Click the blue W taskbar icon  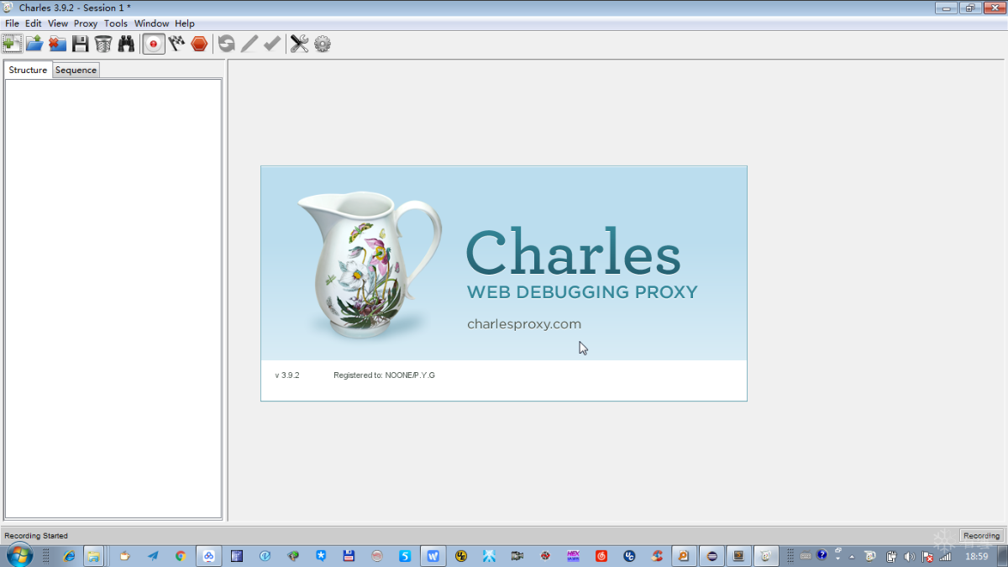coord(433,555)
